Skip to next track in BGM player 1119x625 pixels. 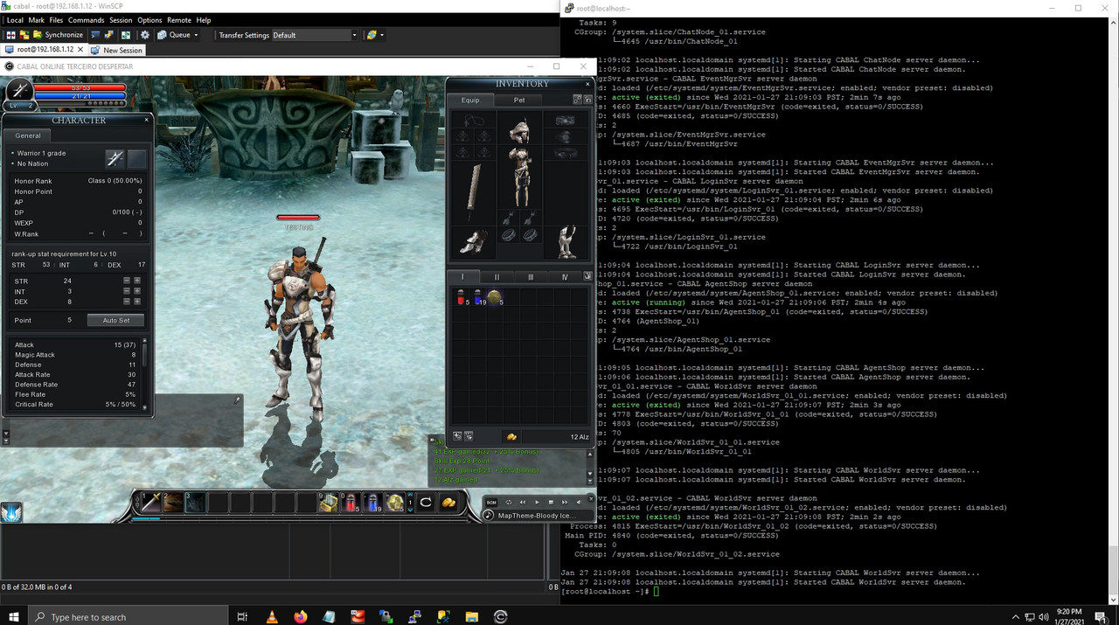point(565,502)
